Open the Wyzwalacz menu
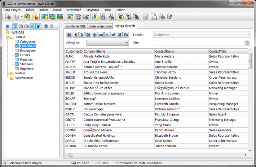The width and height of the screenshot is (256, 167). pyautogui.click(x=74, y=10)
